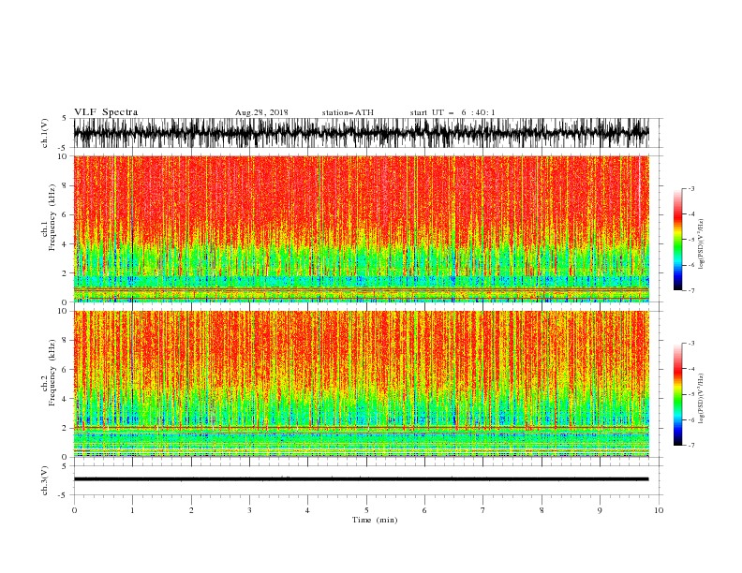Viewport: 742px width, 573px height.
Task: Click the ch.1 spectrogram panel
Action: [x=361, y=228]
